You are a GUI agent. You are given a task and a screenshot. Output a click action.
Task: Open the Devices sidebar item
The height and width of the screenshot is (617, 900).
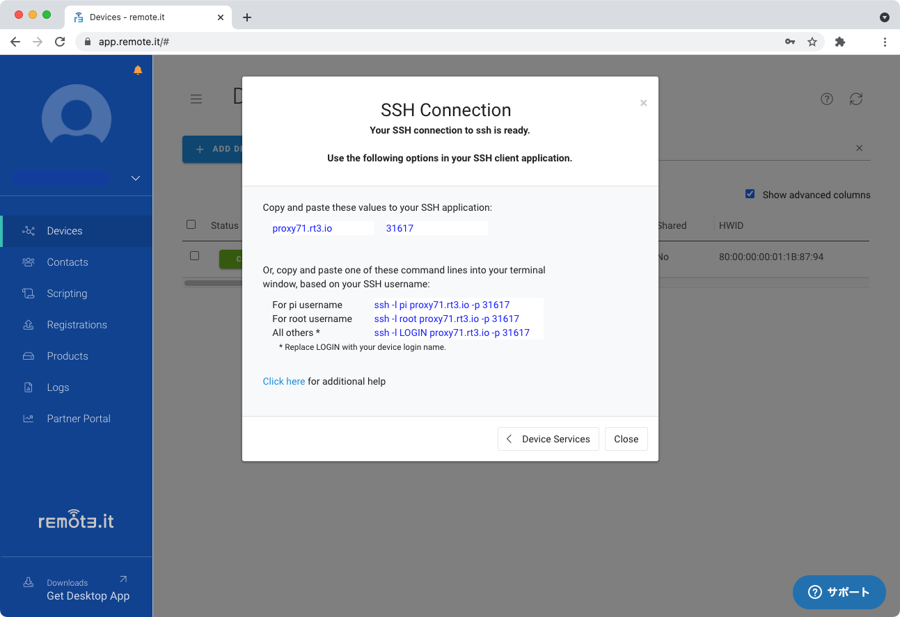click(77, 231)
